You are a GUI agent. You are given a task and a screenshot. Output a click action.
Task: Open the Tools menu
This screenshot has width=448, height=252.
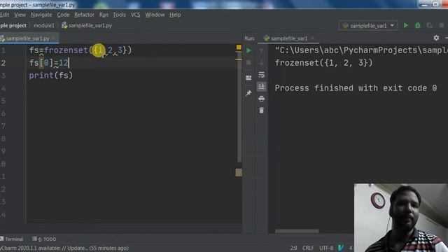119,15
